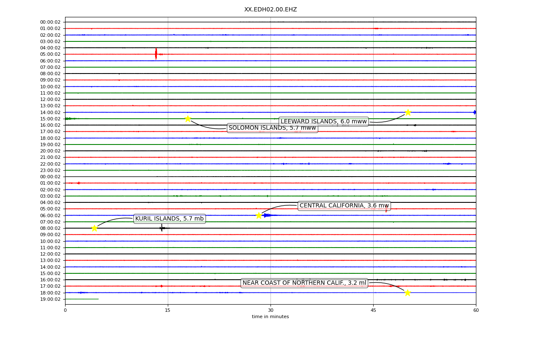
Task: Click the Northern California coast star marker
Action: (407, 293)
